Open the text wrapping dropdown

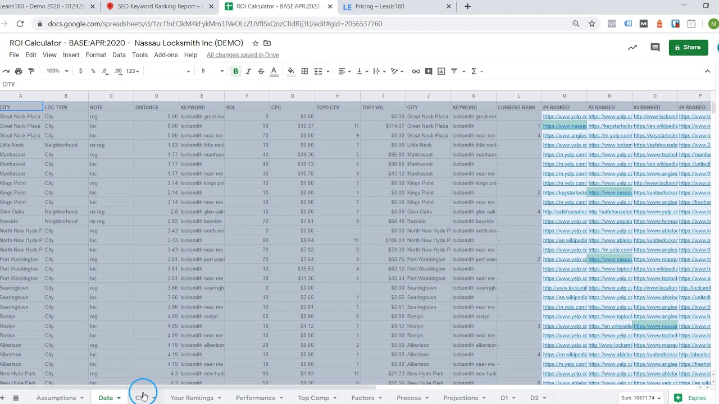[379, 71]
